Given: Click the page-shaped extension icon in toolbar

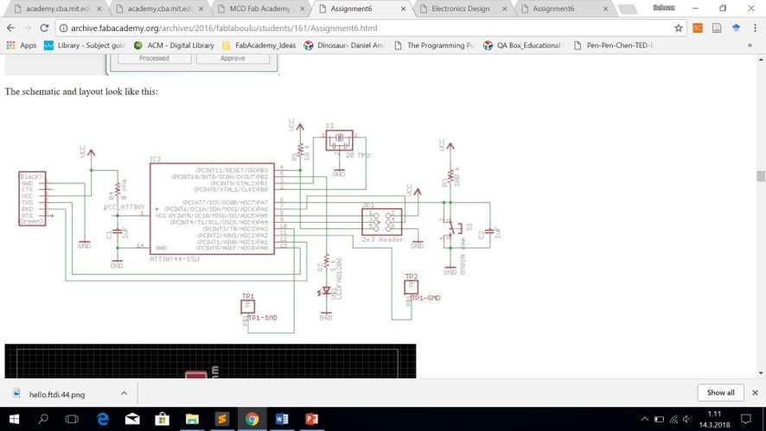Looking at the screenshot, I should [717, 29].
